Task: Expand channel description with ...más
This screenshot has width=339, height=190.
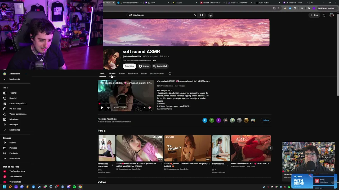Action: 154,61
